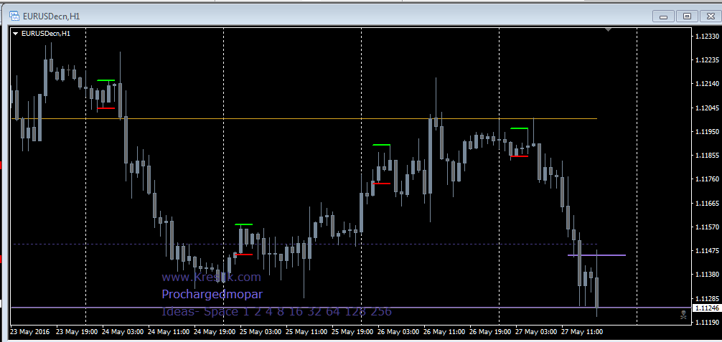Click the 1.11380 price scale label
Image resolution: width=722 pixels, height=342 pixels.
(x=708, y=275)
